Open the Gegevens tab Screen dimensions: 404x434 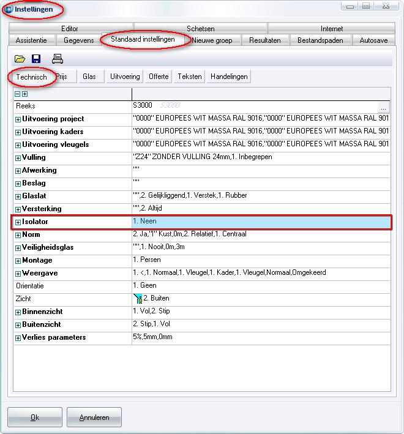78,40
